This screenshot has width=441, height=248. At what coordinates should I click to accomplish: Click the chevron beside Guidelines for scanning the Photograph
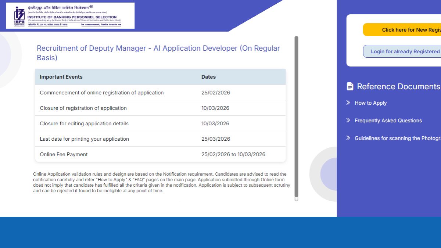point(348,137)
